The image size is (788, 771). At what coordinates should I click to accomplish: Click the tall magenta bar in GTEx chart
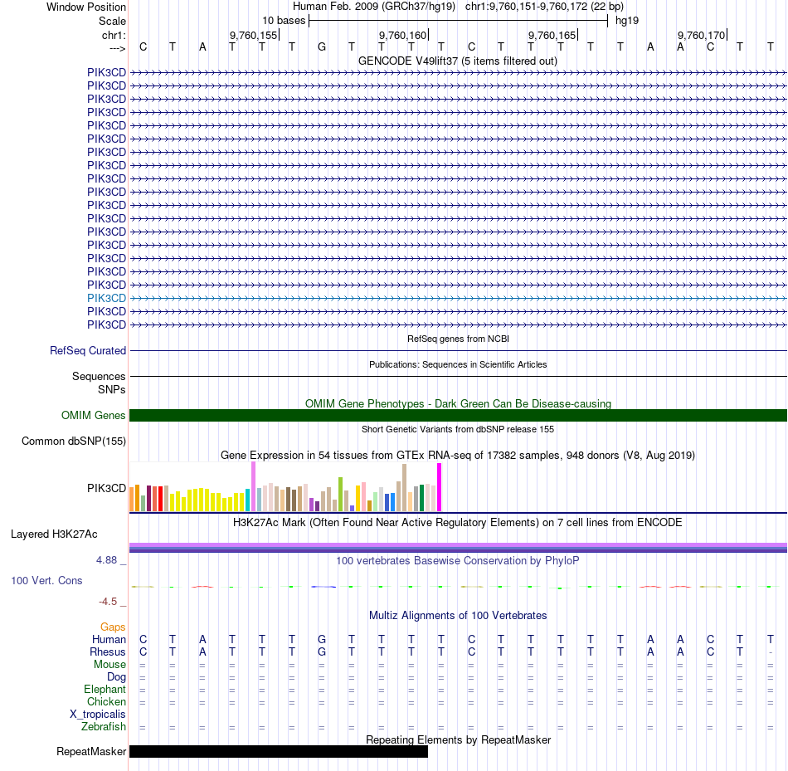pyautogui.click(x=440, y=487)
